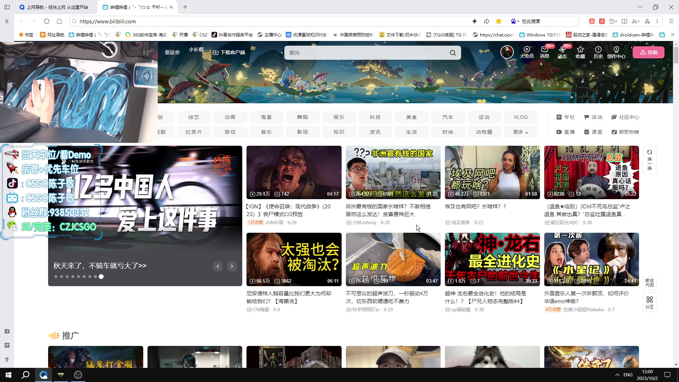Click the pink 投稿 upload button
679x382 pixels.
pyautogui.click(x=649, y=52)
